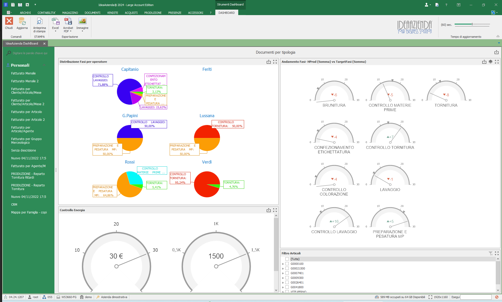
Task: Clear filter icon in Filtro Articoli panel
Action: 491,253
